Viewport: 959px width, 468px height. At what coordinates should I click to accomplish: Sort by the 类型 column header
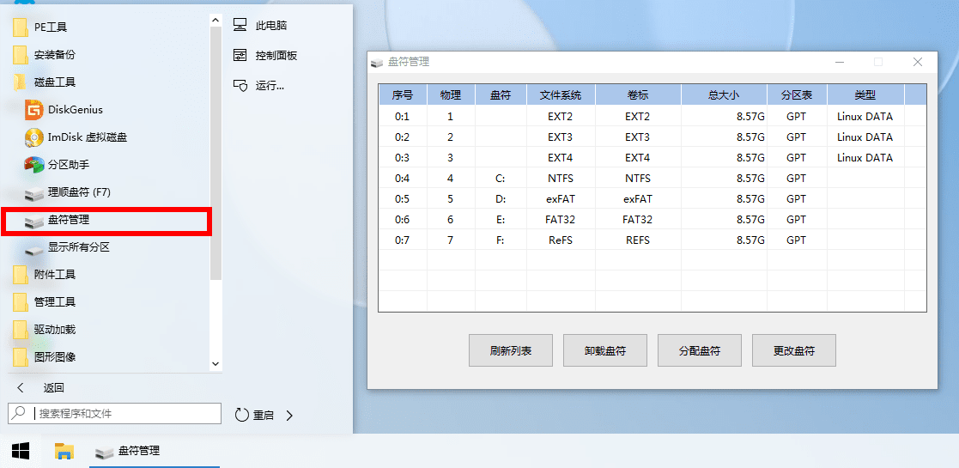(x=865, y=95)
